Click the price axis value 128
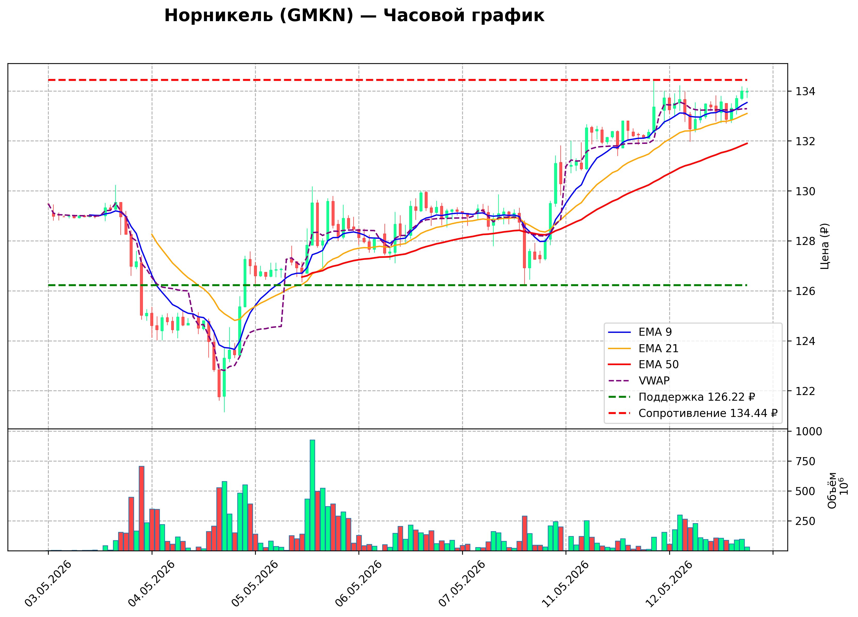 coord(805,241)
